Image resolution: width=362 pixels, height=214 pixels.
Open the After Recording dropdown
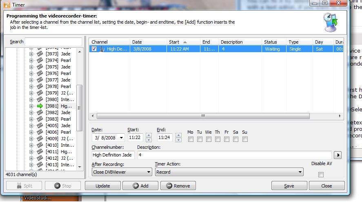(149, 172)
